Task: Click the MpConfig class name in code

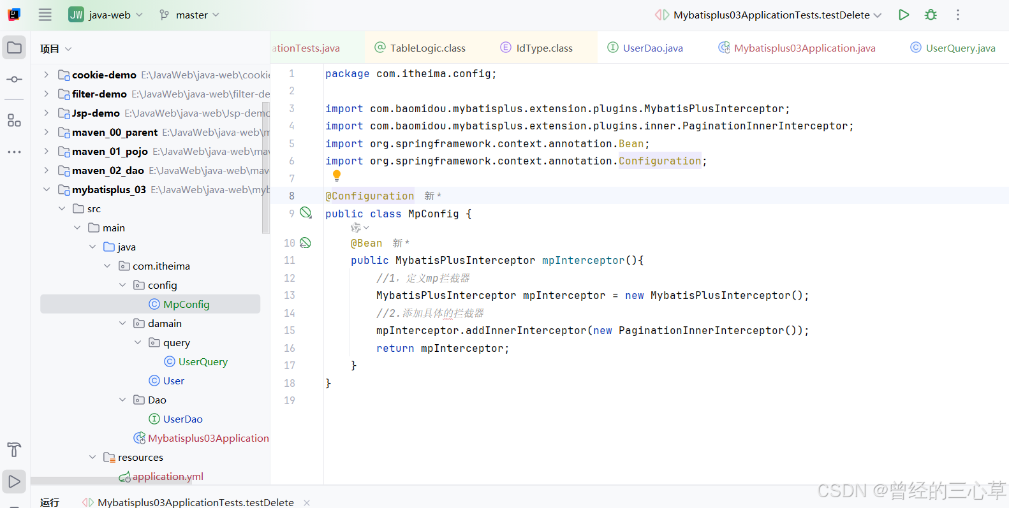Action: point(433,214)
